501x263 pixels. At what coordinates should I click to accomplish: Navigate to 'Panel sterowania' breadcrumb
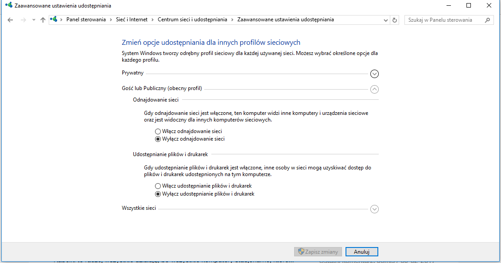coord(86,20)
